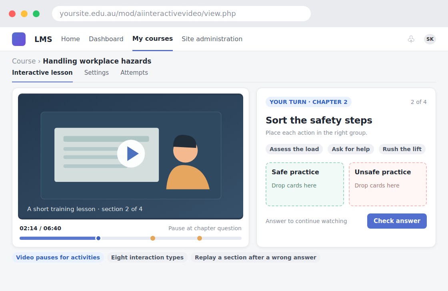Click the browser address bar
Screen dimensions: 448x291
(181, 14)
